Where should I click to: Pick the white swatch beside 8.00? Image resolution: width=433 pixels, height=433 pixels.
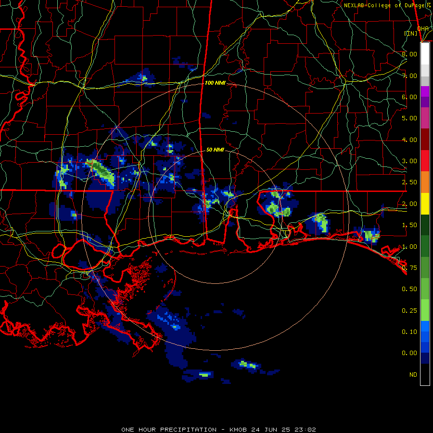tap(425, 54)
